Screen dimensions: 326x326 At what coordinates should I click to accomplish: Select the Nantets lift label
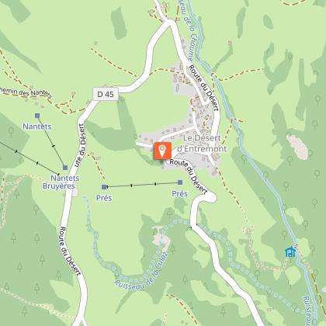click(37, 127)
